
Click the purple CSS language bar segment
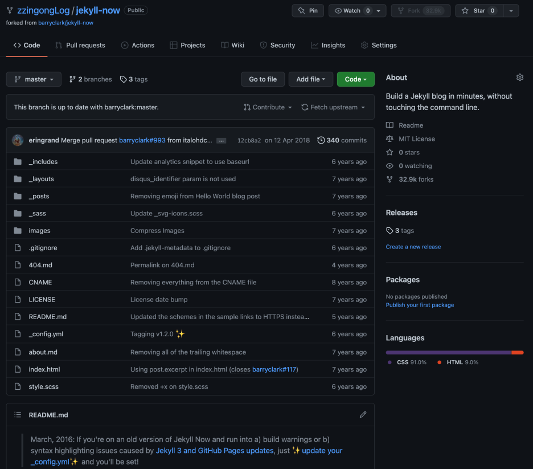click(448, 353)
